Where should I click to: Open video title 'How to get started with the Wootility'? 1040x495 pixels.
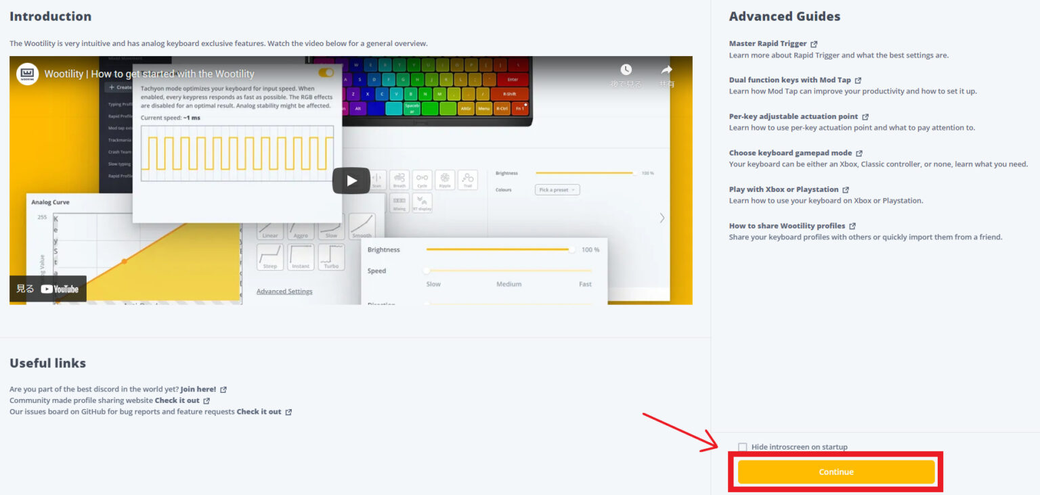(x=150, y=74)
